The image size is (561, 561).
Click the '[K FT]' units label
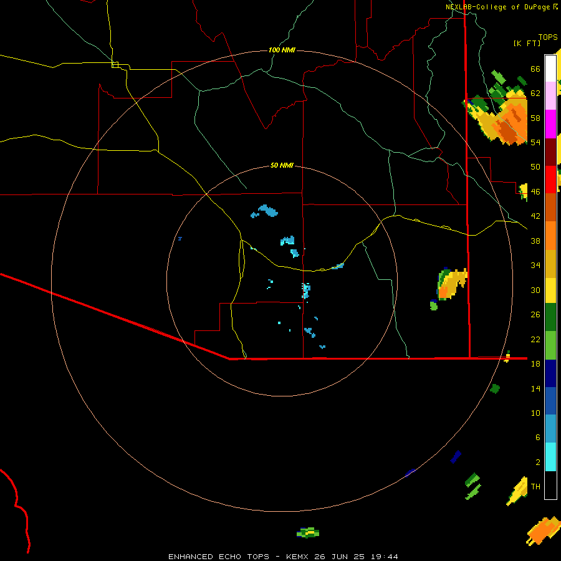527,43
